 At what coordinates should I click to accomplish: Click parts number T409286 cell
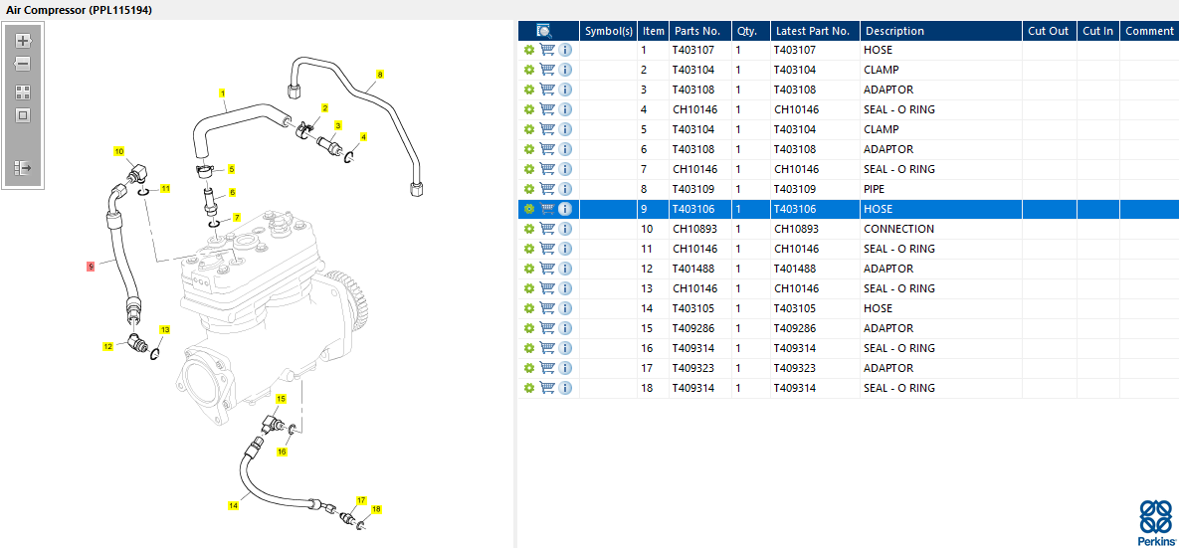tap(700, 328)
